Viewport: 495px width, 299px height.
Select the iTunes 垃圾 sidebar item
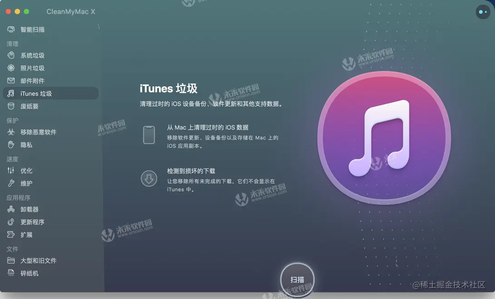[50, 94]
